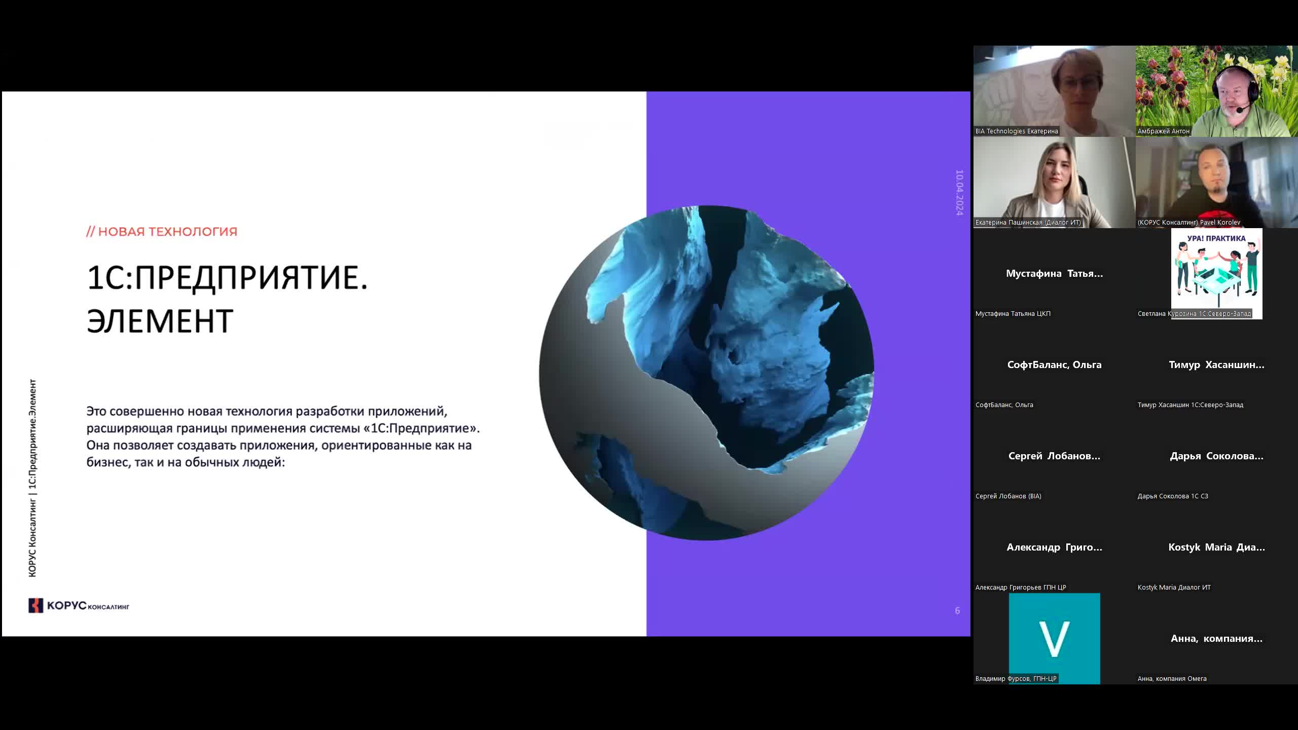Click the paragraph starting 'Это совершенно новая технология'
This screenshot has width=1298, height=730.
click(x=283, y=436)
